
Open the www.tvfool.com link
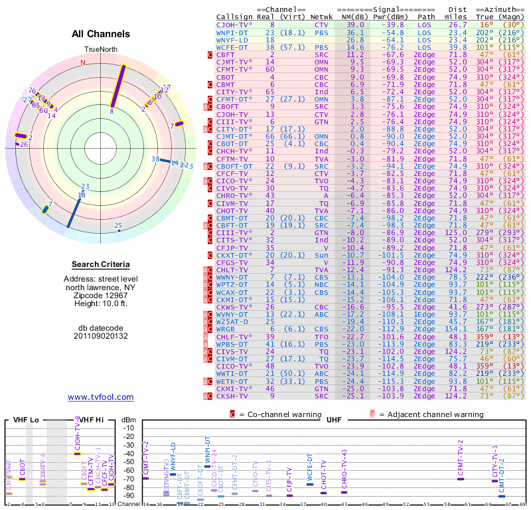tap(101, 397)
